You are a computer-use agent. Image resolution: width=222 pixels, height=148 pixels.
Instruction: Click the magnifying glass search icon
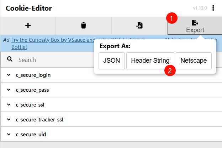[10, 59]
